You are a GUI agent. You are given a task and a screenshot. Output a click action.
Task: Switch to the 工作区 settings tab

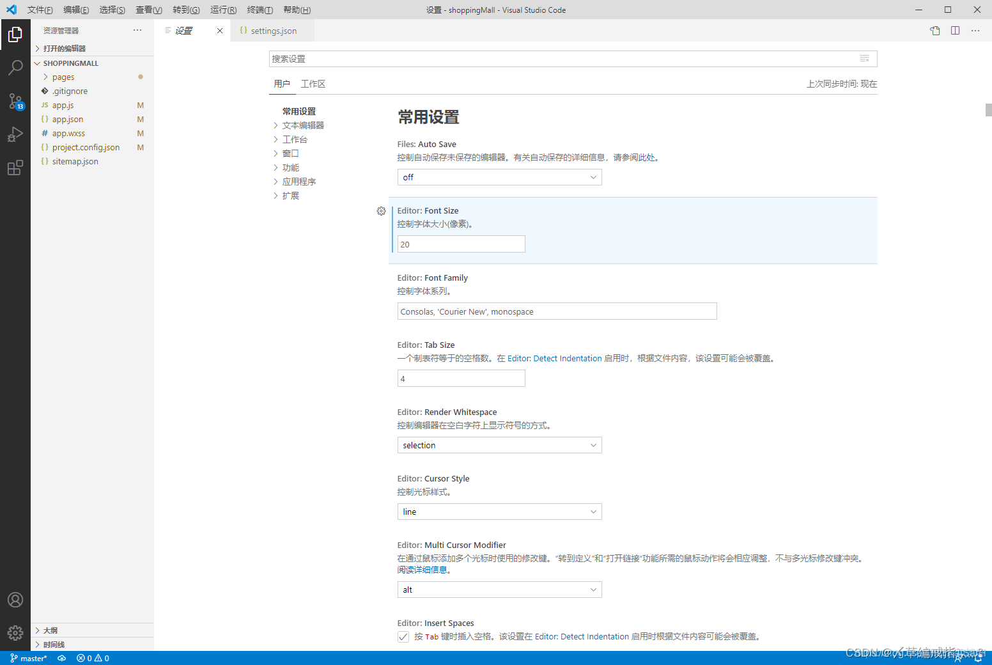click(313, 84)
